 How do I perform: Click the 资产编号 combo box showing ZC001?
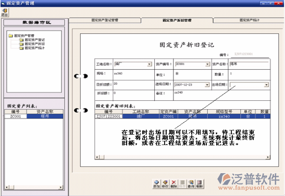point(192,64)
